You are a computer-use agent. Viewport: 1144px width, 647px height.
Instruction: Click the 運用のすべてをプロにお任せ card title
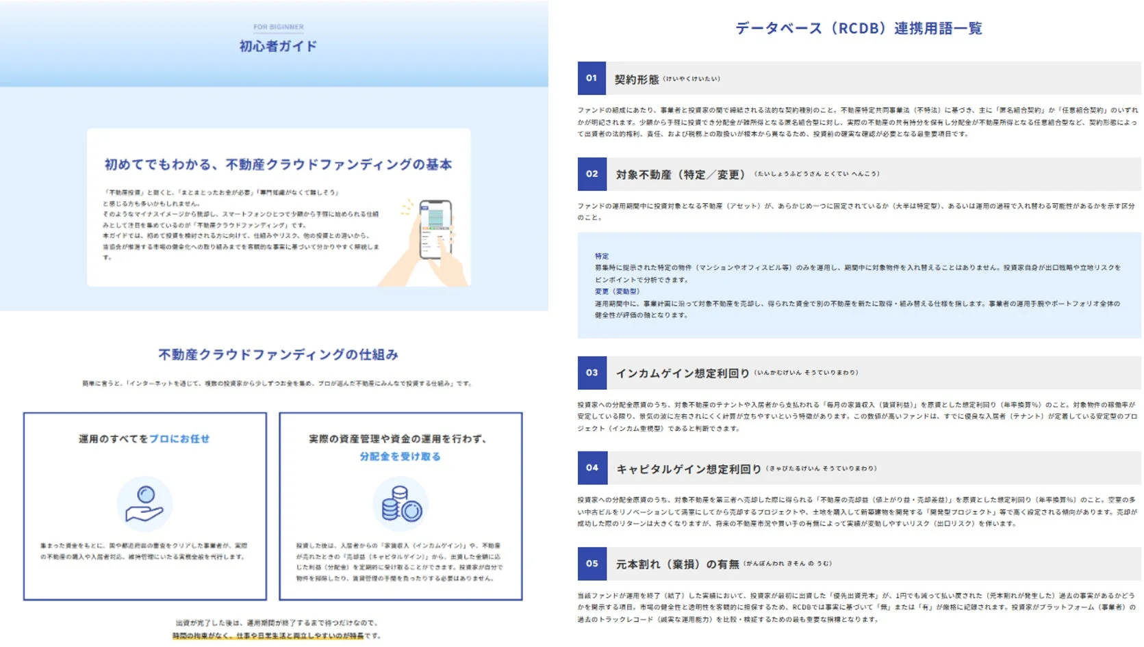(144, 439)
